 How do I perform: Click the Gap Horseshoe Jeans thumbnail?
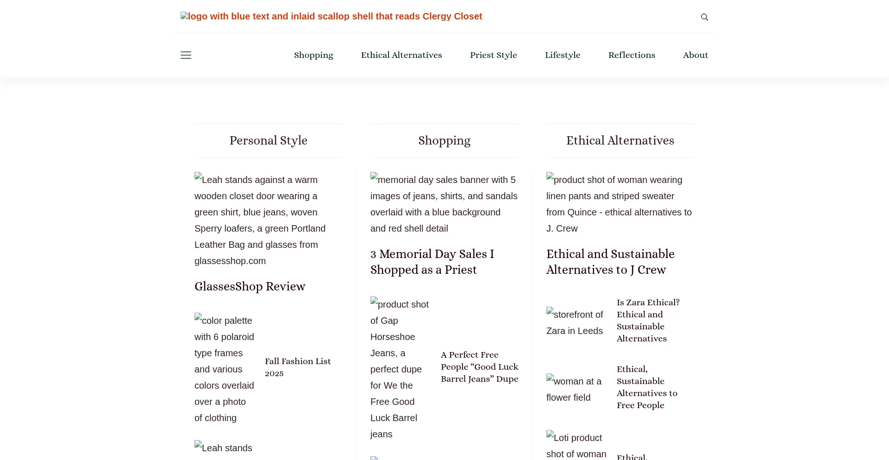click(400, 369)
